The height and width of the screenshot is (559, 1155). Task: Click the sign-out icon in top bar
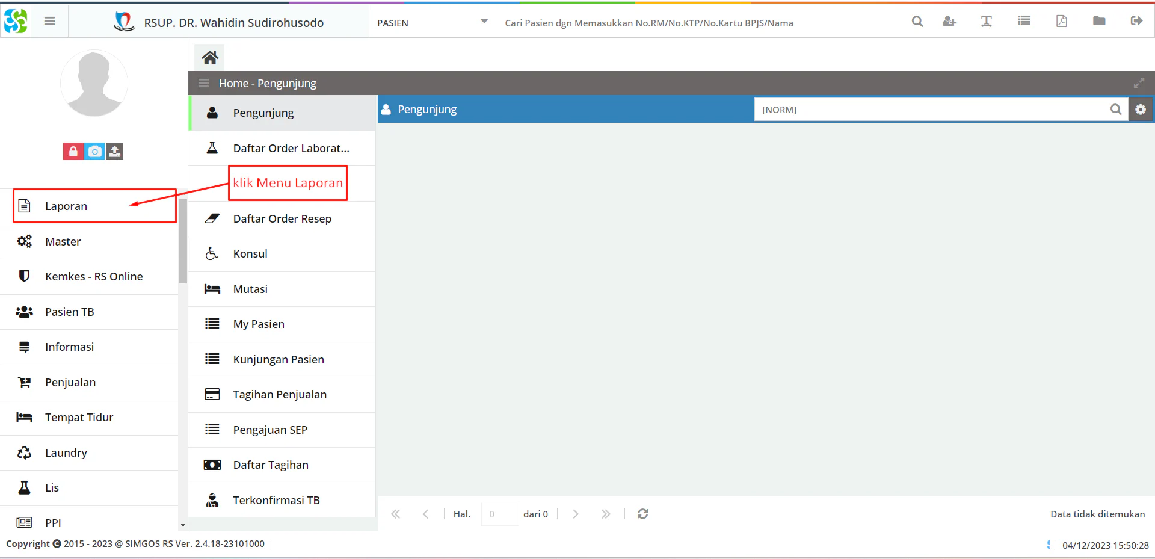tap(1136, 22)
